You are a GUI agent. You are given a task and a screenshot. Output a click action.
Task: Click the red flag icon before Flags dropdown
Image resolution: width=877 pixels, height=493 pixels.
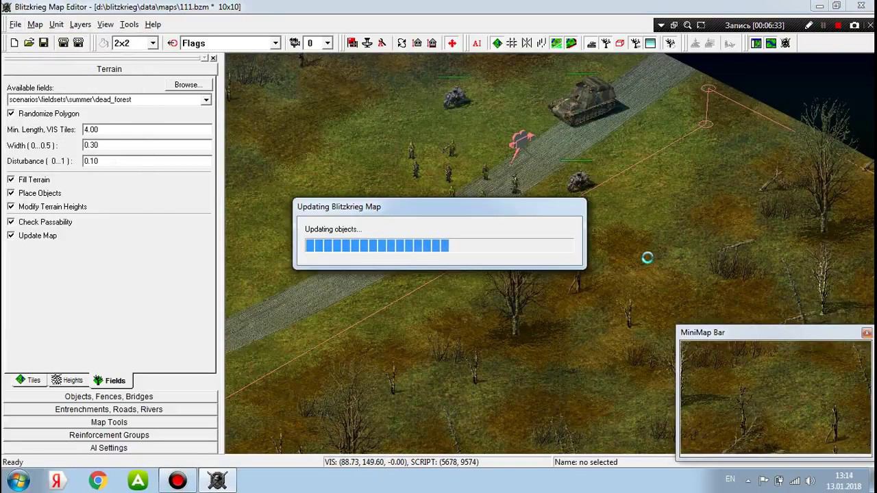[x=173, y=43]
